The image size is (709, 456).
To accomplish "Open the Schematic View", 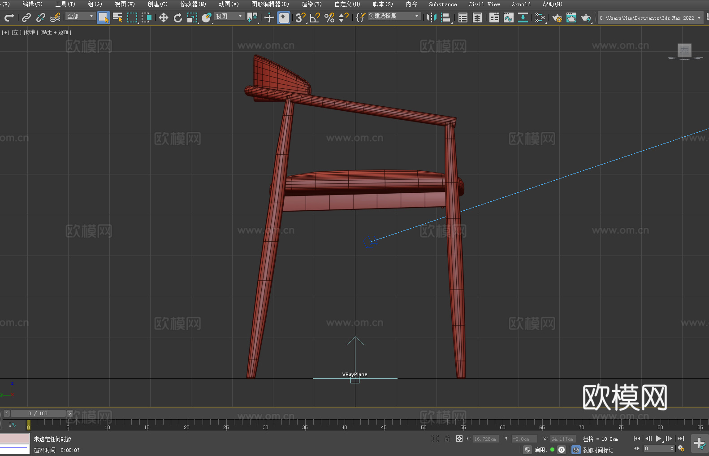I will tap(540, 17).
